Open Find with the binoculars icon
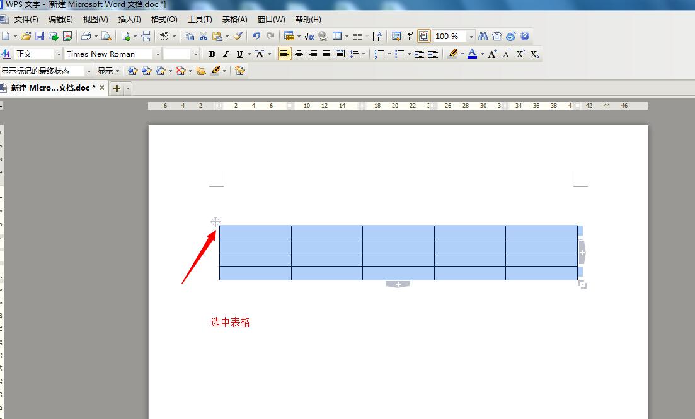Viewport: 695px width, 419px height. tap(483, 37)
